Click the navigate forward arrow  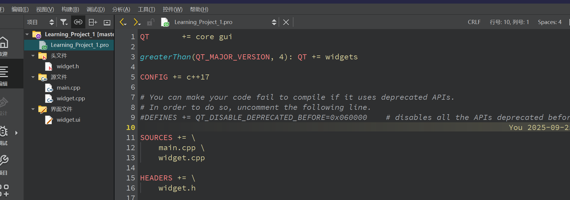tap(136, 22)
